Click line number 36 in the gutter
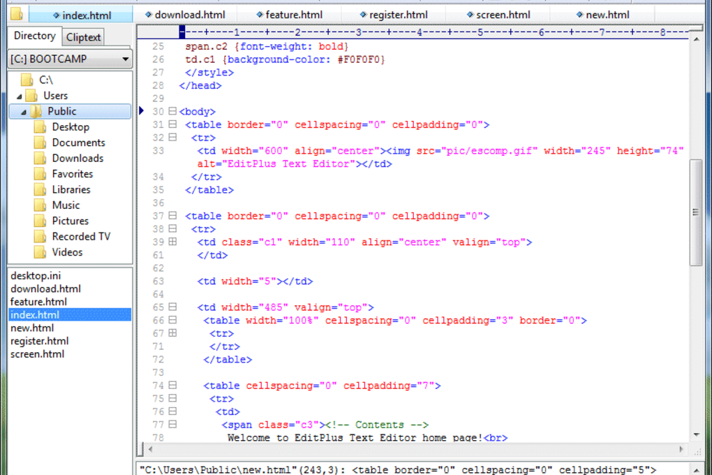Viewport: 712px width, 475px height. coord(158,203)
